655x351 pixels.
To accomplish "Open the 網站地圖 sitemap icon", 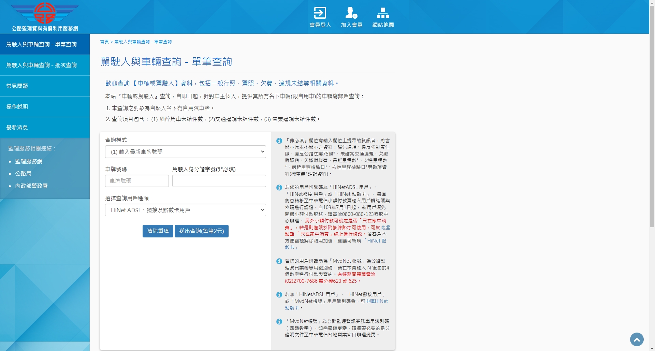I will 383,13.
